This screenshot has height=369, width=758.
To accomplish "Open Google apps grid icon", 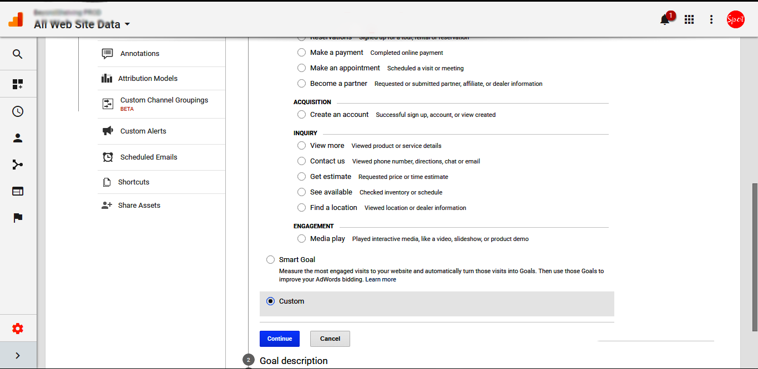I will (689, 19).
